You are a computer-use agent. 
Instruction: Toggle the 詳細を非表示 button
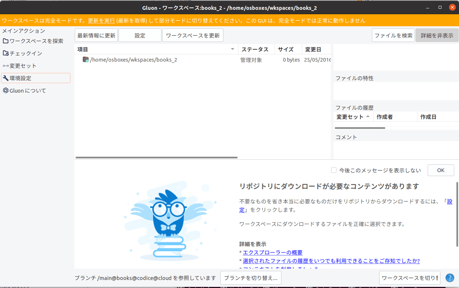(437, 35)
